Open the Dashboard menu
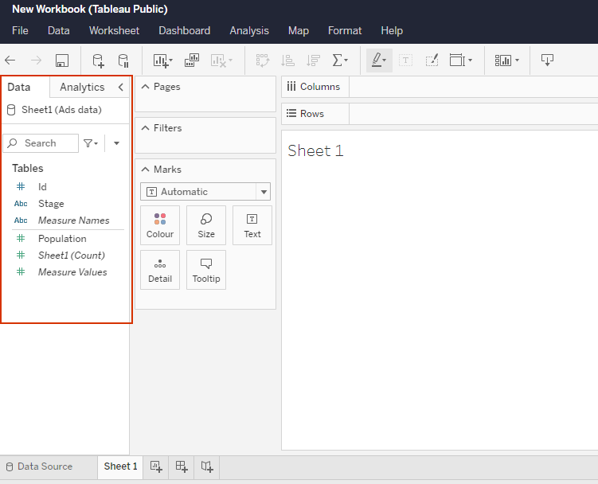598x484 pixels. pyautogui.click(x=185, y=30)
